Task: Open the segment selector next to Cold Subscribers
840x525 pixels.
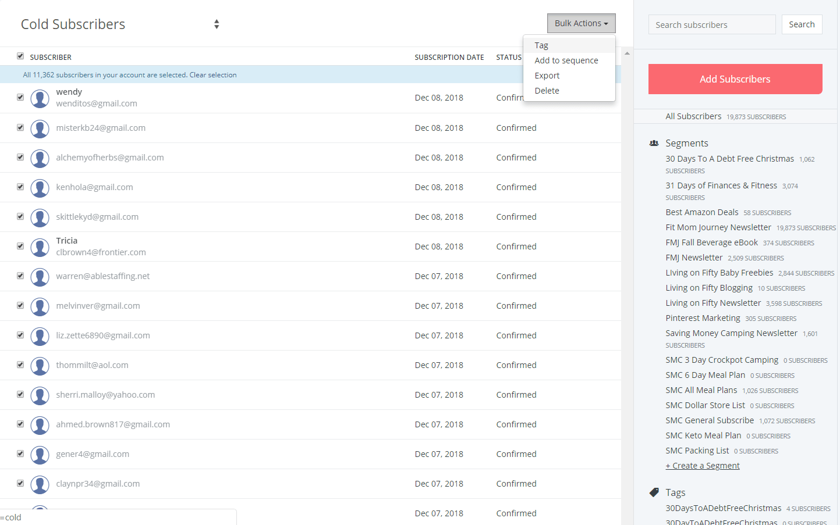Action: [216, 24]
